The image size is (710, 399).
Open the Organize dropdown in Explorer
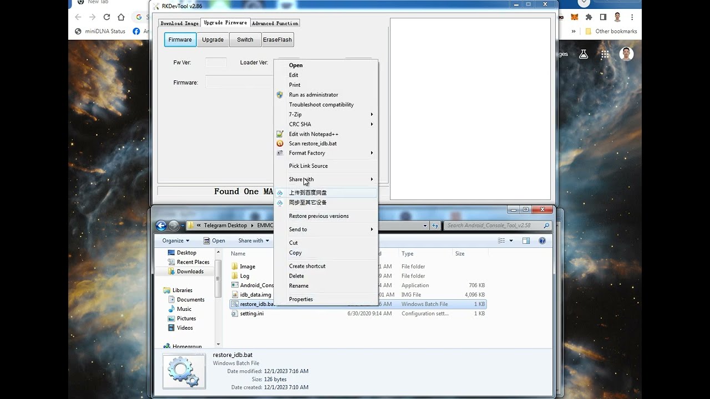point(176,241)
